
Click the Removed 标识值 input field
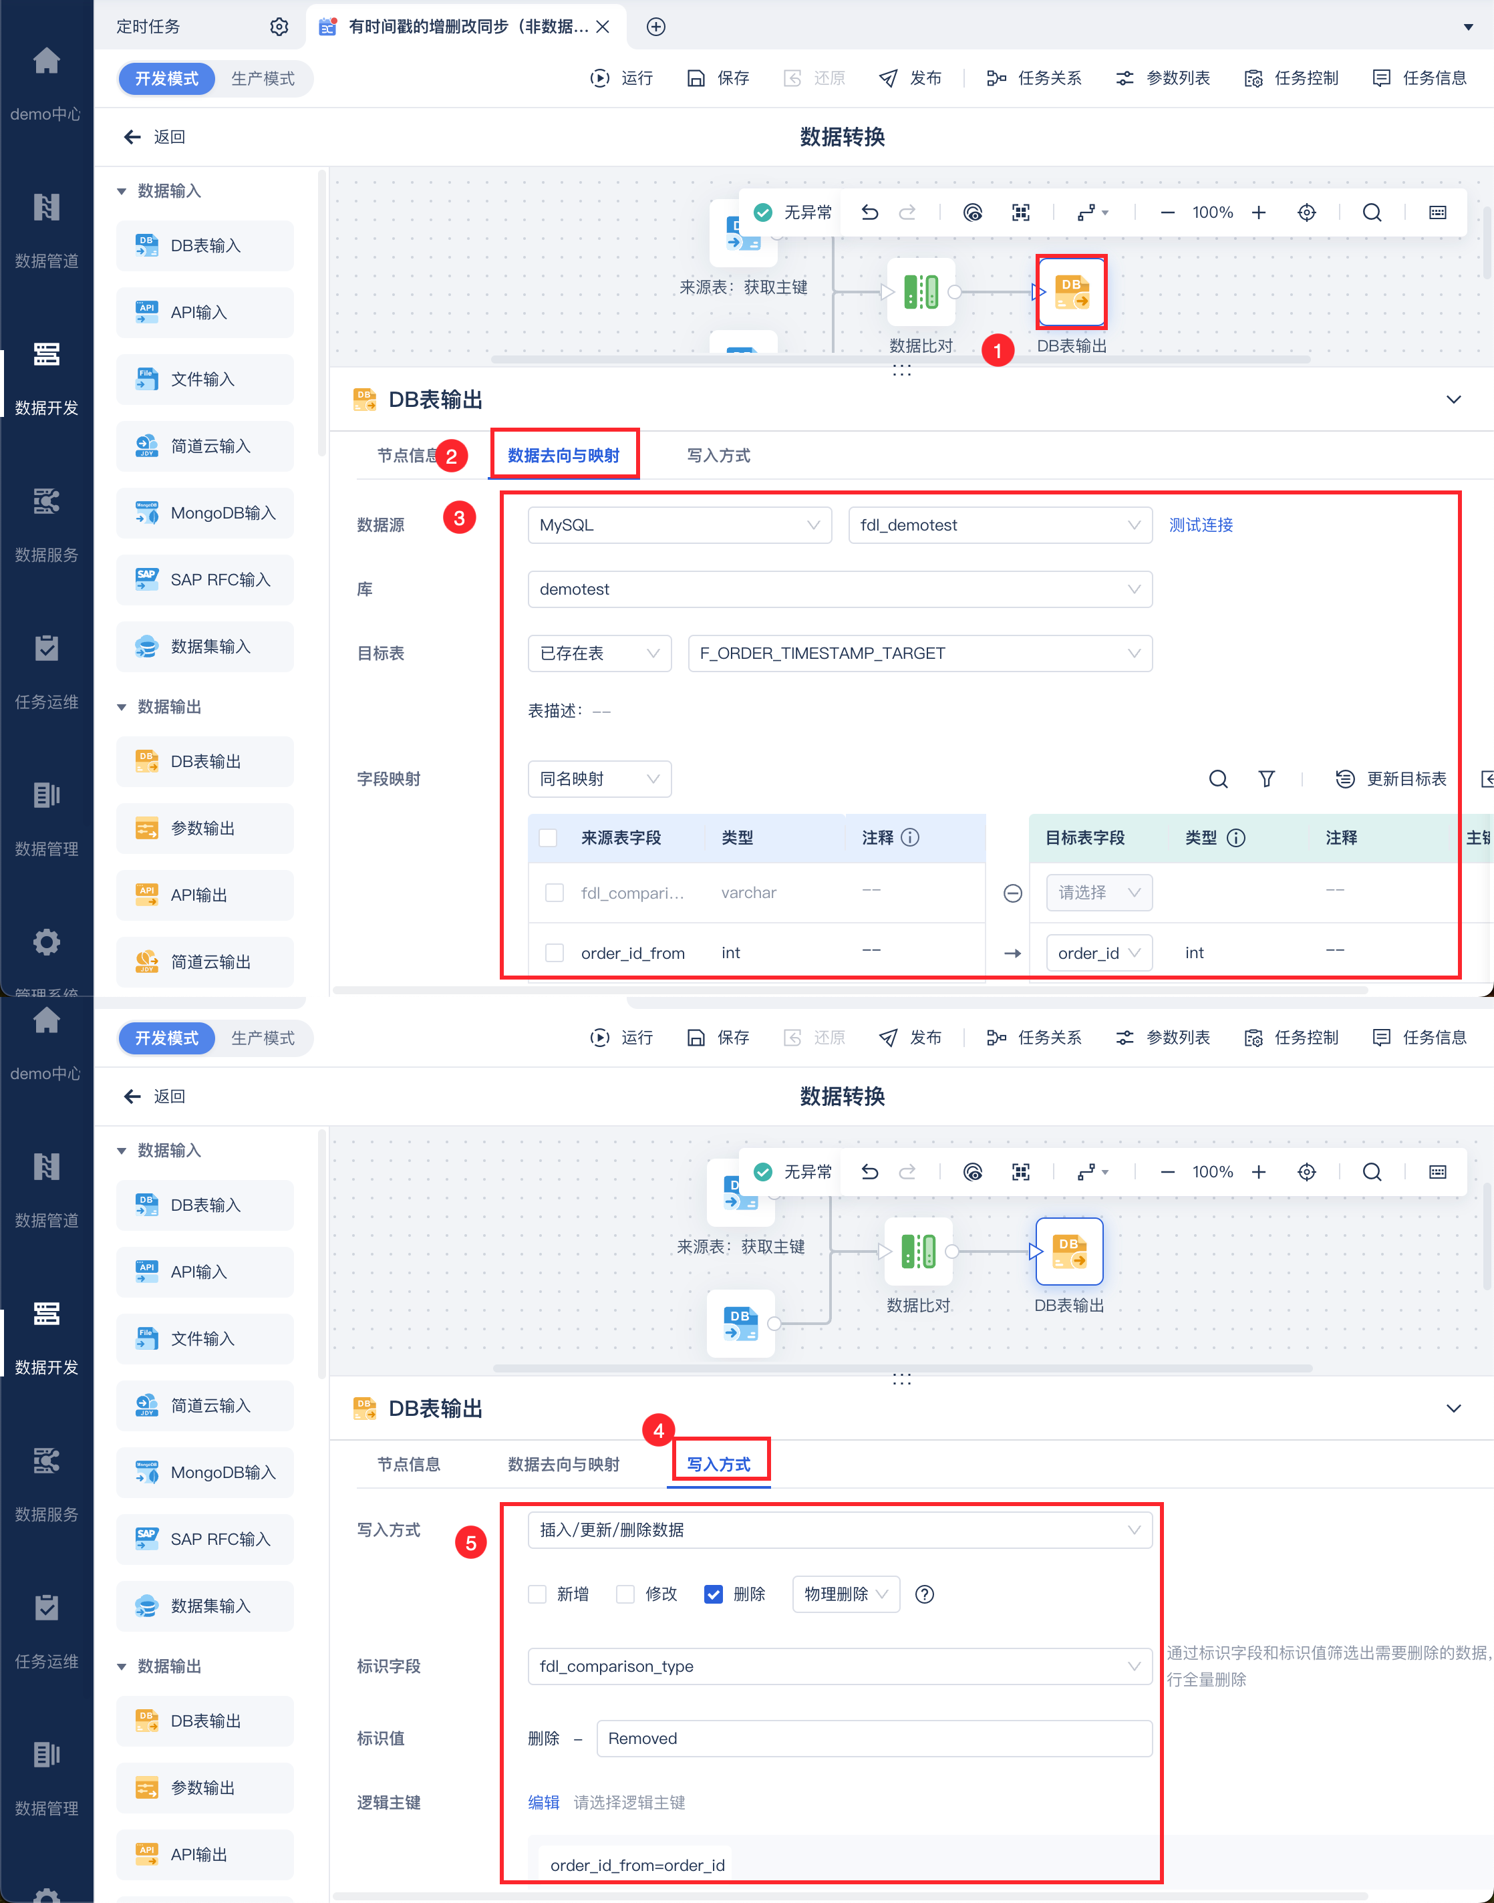873,1739
